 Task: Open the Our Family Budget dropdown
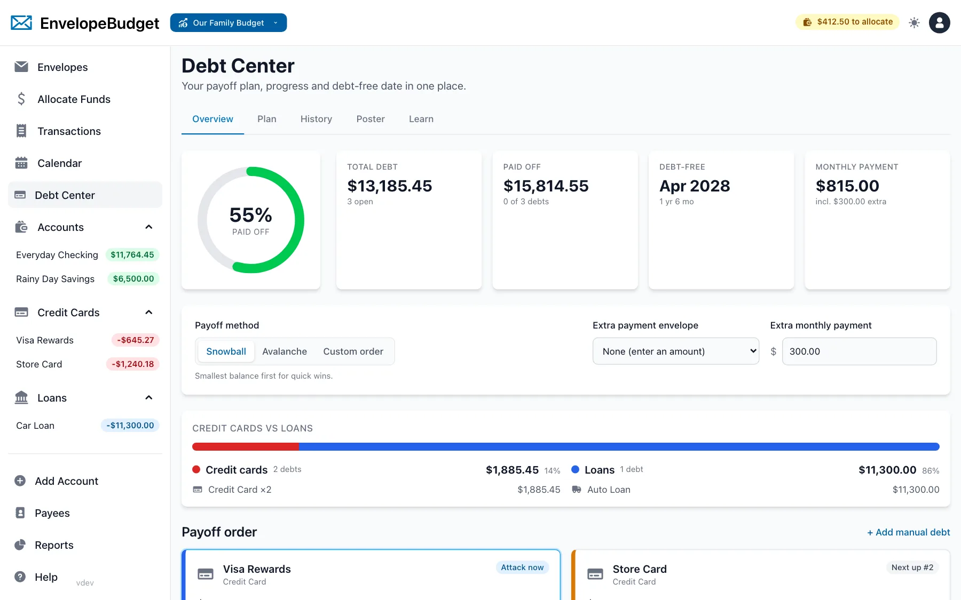229,22
